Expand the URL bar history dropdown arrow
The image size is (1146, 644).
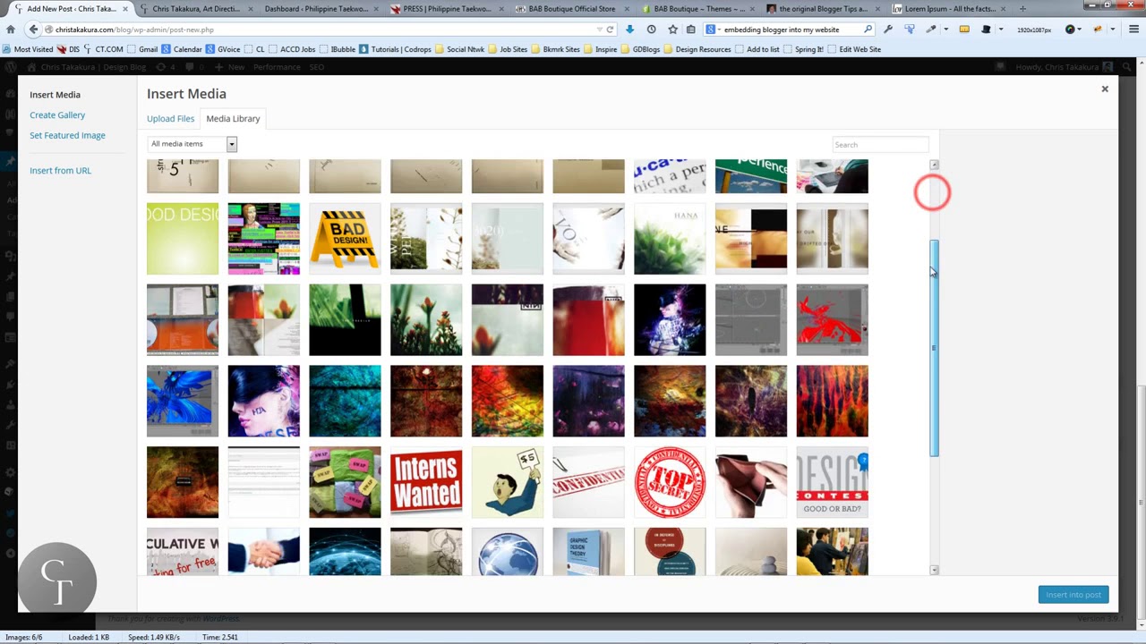point(599,30)
